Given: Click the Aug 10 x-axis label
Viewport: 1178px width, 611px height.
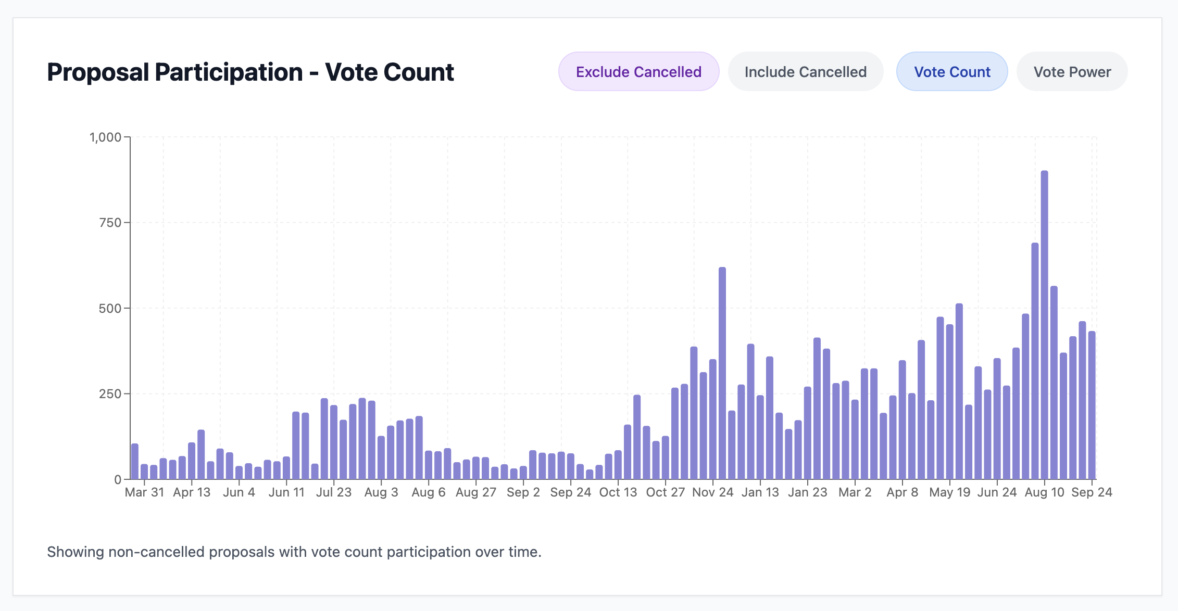Looking at the screenshot, I should (x=1044, y=492).
